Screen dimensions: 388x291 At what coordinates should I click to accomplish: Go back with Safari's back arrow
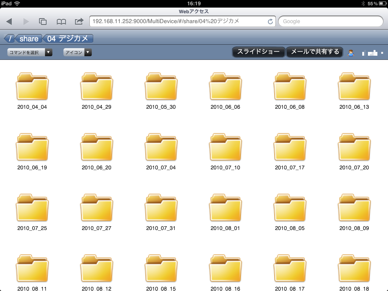[9, 22]
